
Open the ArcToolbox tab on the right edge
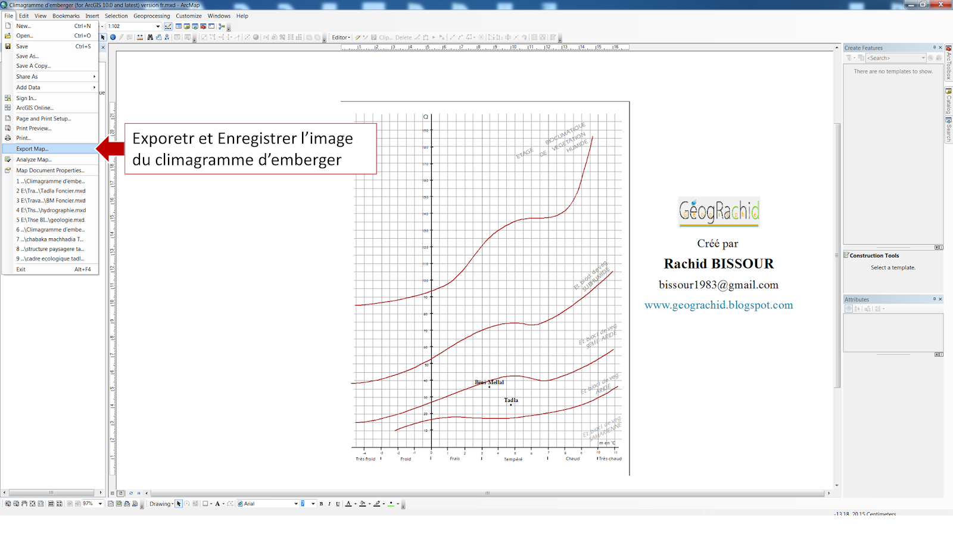(948, 63)
